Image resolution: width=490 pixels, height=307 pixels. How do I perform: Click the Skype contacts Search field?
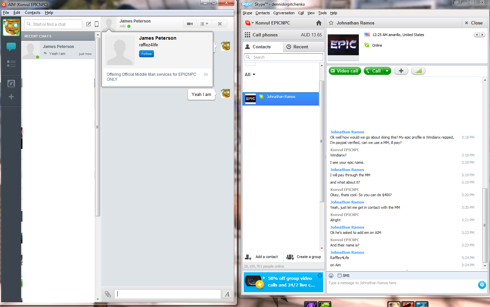pos(283,57)
